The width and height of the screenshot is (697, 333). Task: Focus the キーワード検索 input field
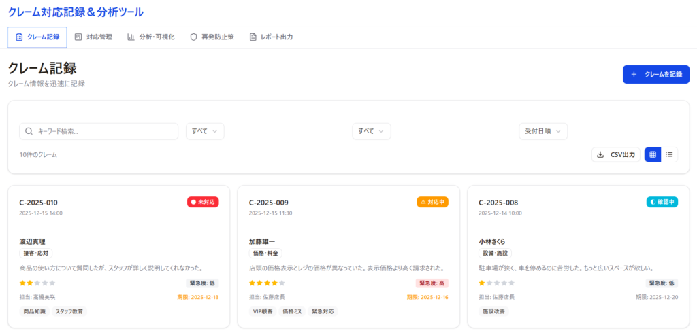click(106, 131)
